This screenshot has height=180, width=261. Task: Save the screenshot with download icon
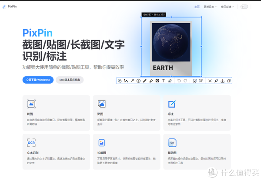point(222,81)
